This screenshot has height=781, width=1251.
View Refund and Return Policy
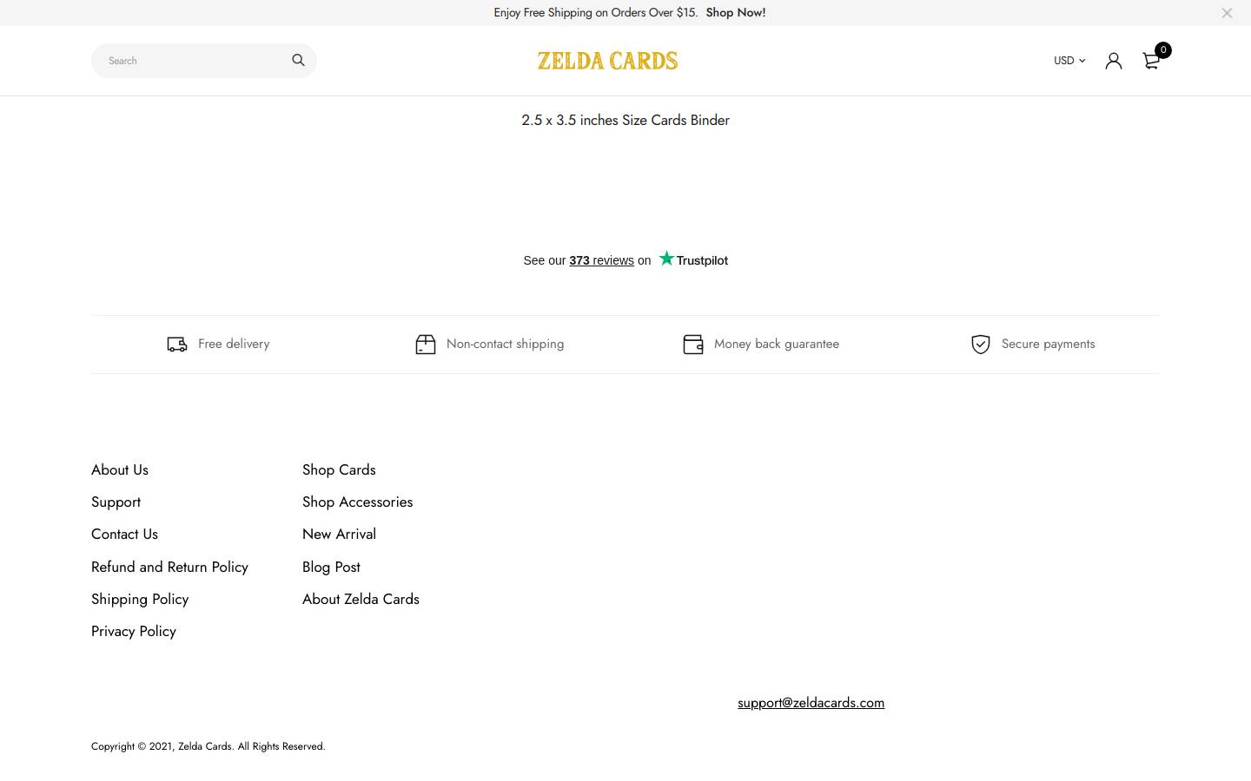point(169,567)
